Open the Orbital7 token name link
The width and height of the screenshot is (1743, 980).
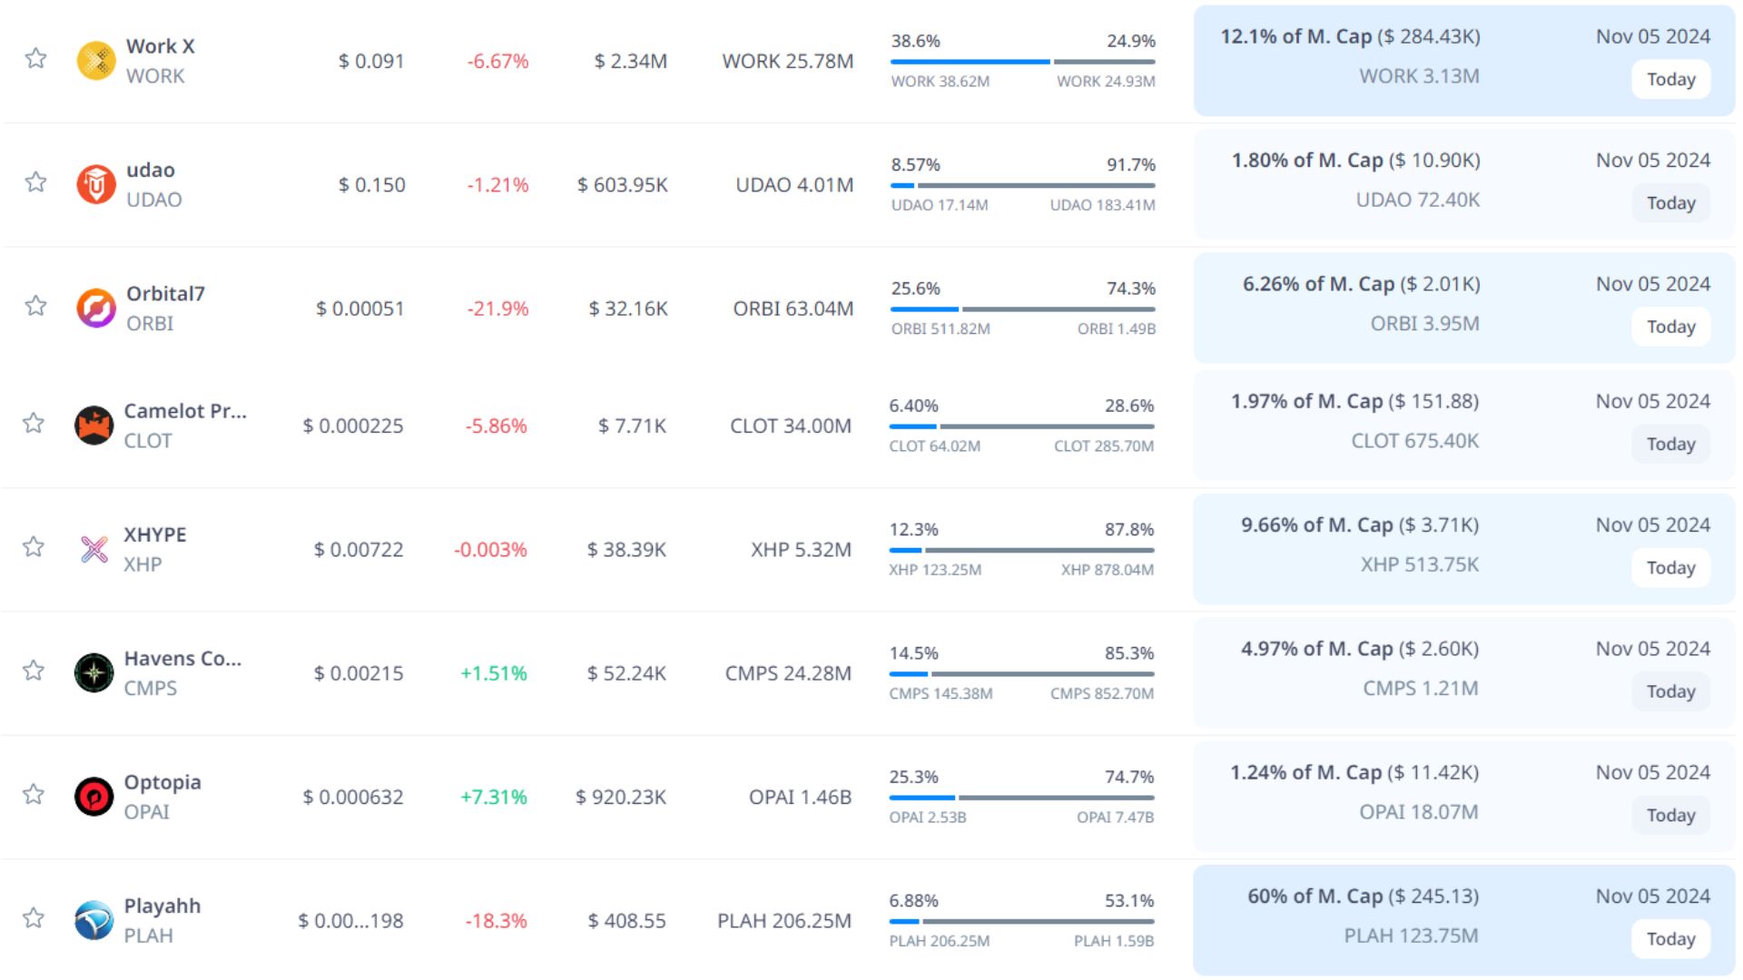click(165, 294)
